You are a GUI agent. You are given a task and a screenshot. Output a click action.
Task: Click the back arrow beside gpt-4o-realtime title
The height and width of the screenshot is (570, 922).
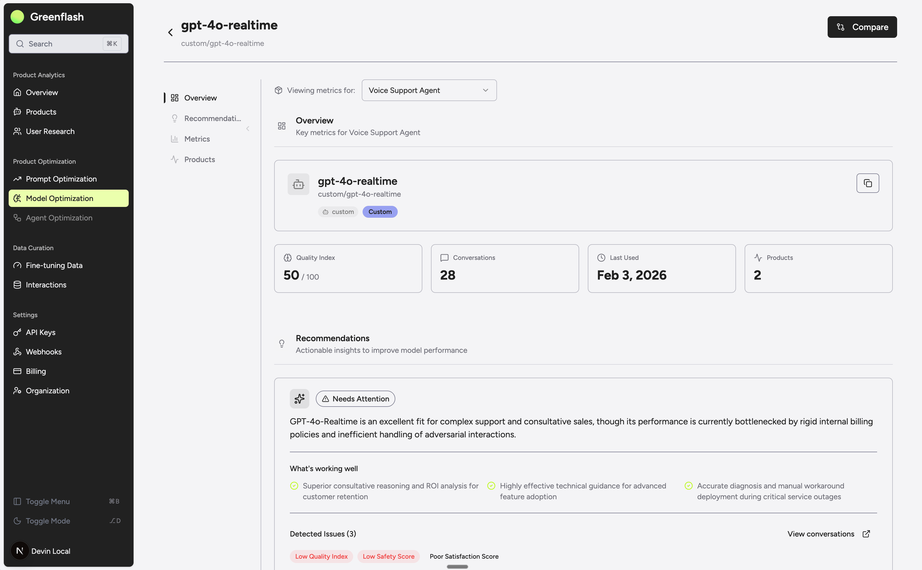(x=171, y=32)
